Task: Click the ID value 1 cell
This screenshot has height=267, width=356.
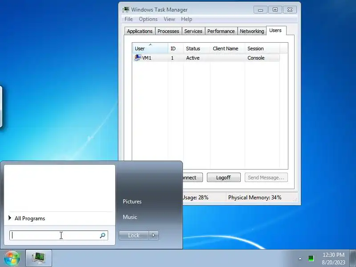Action: pos(172,58)
